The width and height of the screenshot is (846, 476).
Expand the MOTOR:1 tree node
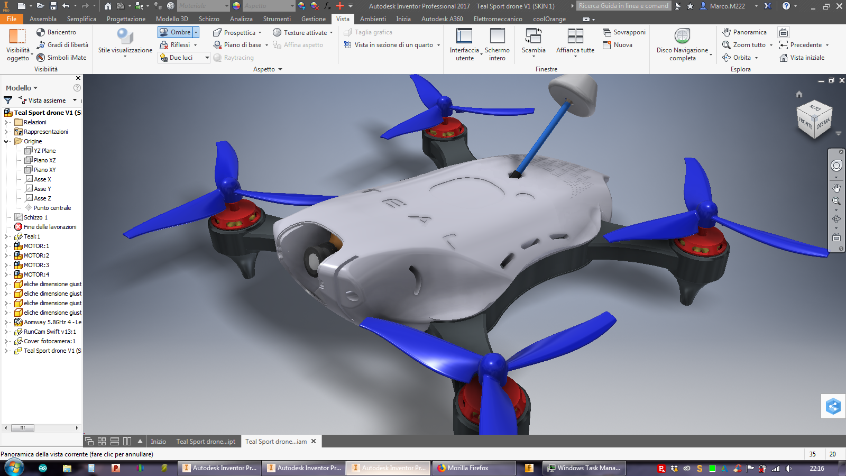coord(7,246)
